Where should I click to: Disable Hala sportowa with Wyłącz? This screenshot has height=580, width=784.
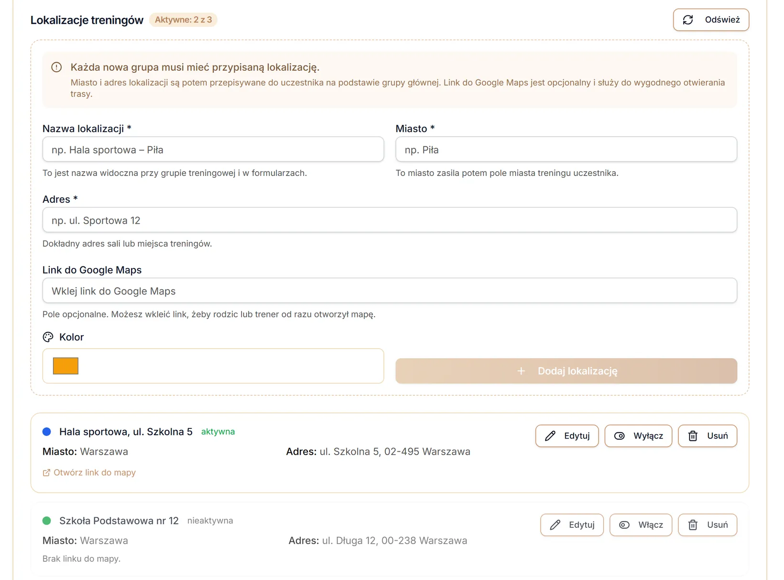click(x=638, y=436)
